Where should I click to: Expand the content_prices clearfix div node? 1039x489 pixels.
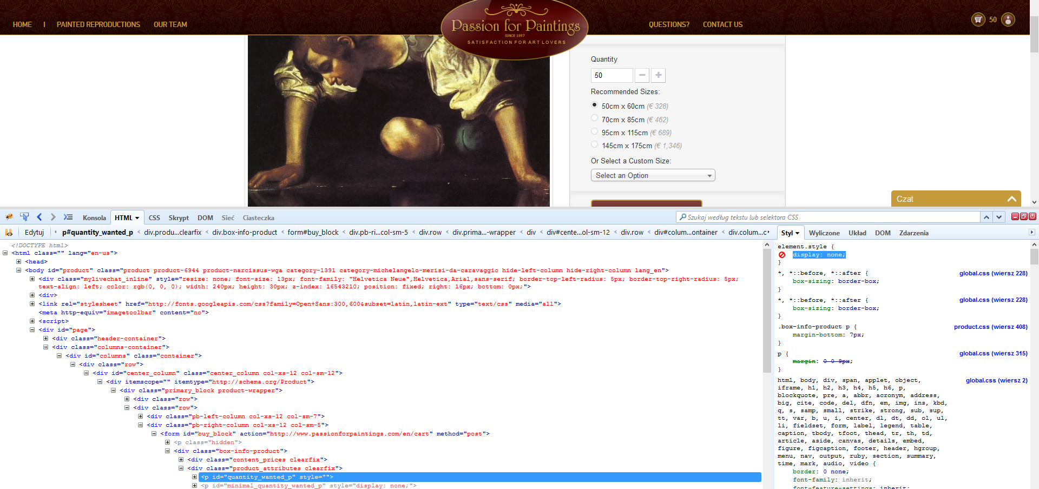coord(181,459)
